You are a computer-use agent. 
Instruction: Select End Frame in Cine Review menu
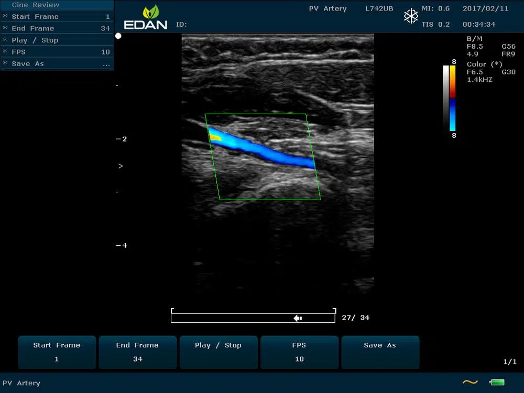57,28
